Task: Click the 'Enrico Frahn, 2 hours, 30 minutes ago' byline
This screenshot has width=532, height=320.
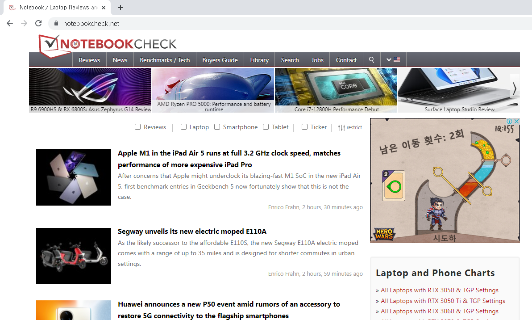Action: point(315,207)
